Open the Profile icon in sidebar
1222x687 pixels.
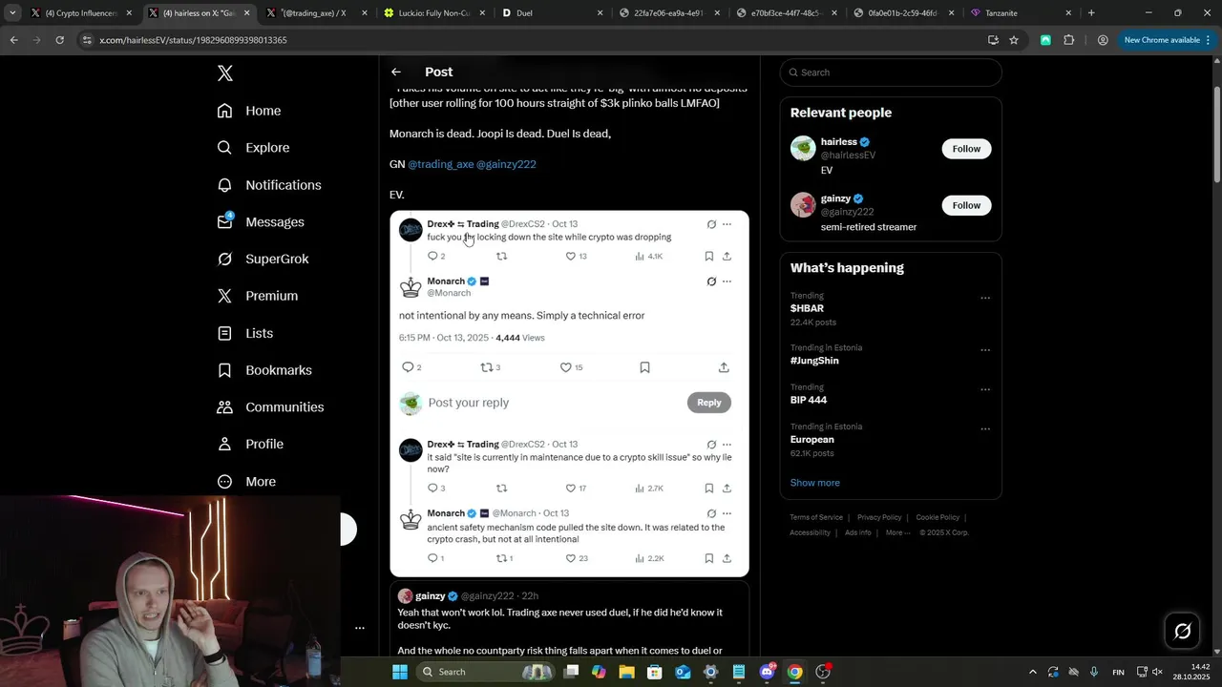224,444
